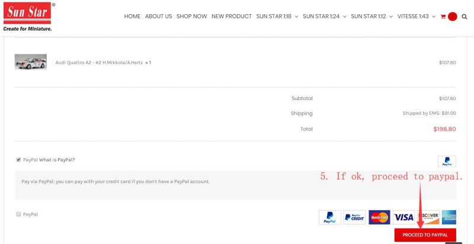Click the search magnifier icon
The image size is (474, 244).
click(465, 17)
